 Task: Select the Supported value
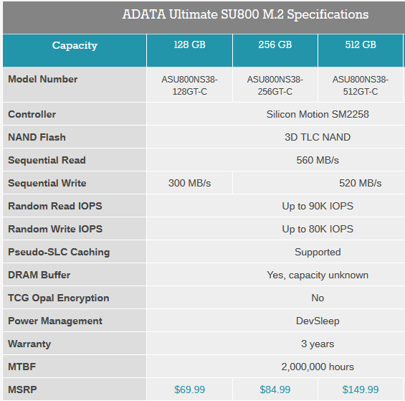(318, 252)
